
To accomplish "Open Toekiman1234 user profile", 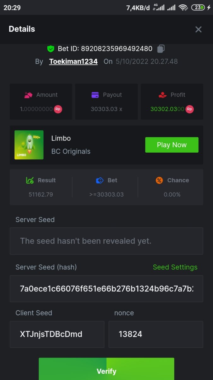I will click(73, 61).
